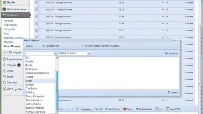The width and height of the screenshot is (203, 114).
Task: Click the Add Row plus icon
Action: [166, 53]
